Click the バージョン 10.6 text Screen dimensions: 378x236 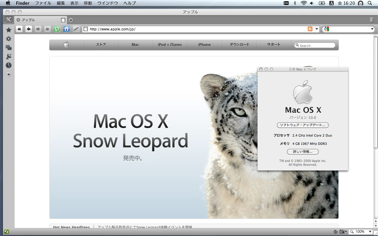click(x=303, y=117)
